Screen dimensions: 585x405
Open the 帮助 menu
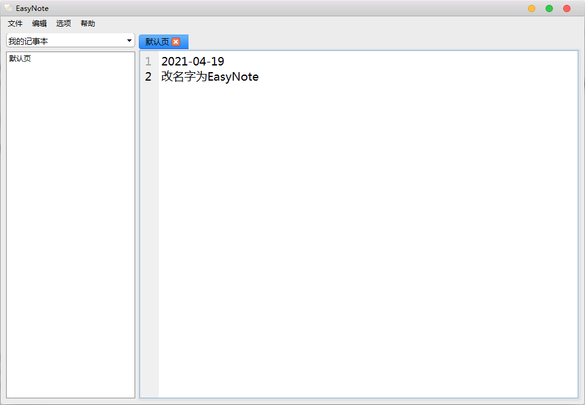[88, 24]
